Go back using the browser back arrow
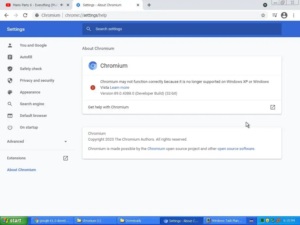 [x=6, y=15]
